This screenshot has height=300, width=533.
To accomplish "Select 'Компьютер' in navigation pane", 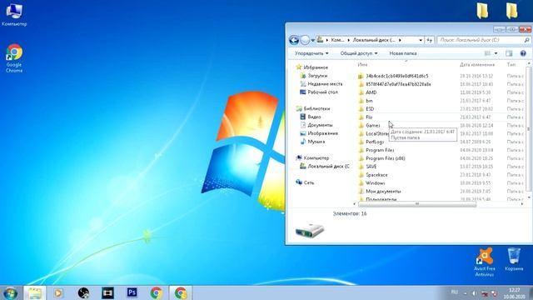I will pyautogui.click(x=312, y=157).
